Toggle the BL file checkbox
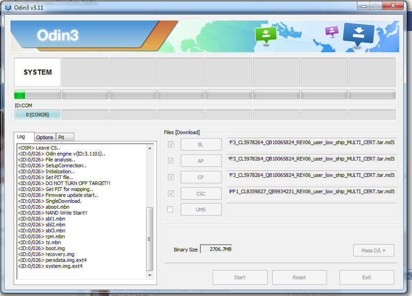 (171, 144)
